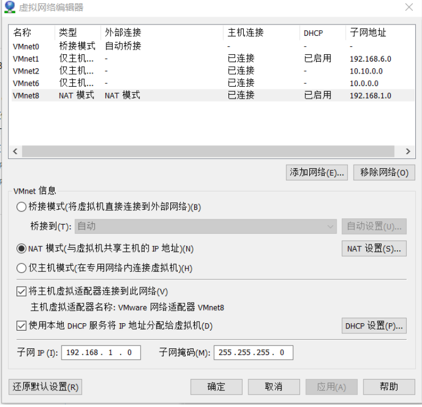Image resolution: width=422 pixels, height=407 pixels.
Task: Select the VMnet0 row
Action: [x=212, y=46]
